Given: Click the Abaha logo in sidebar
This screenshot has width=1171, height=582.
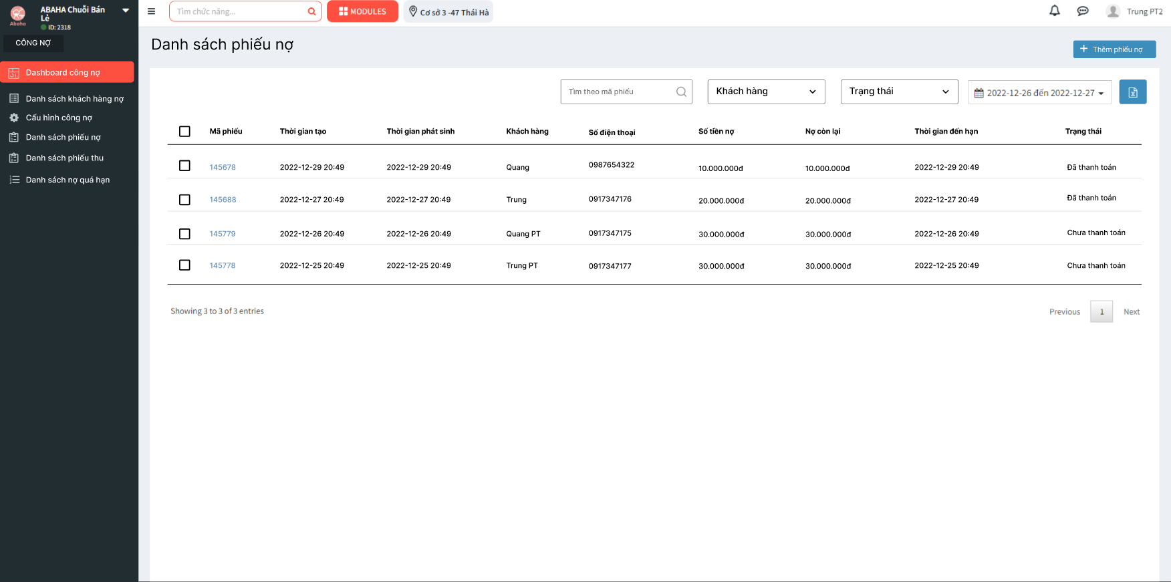Looking at the screenshot, I should (x=18, y=15).
